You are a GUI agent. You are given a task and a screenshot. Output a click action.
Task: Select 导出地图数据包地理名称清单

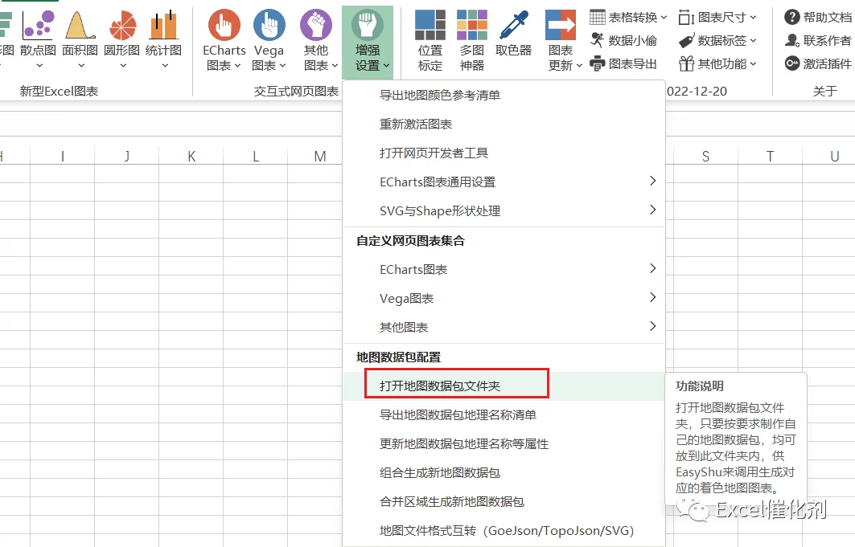pyautogui.click(x=504, y=414)
